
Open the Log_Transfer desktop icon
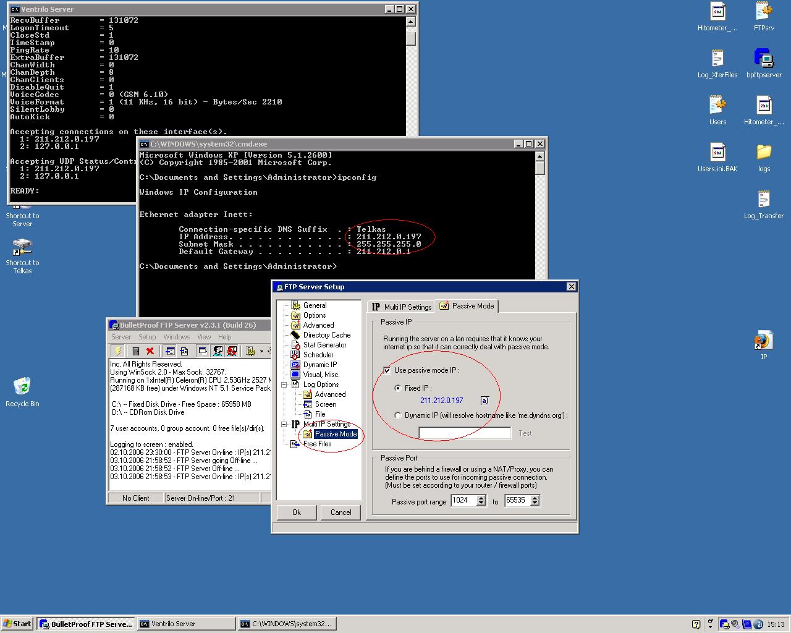[764, 204]
